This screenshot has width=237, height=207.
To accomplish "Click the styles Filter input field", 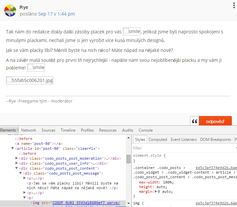I will point(184,148).
